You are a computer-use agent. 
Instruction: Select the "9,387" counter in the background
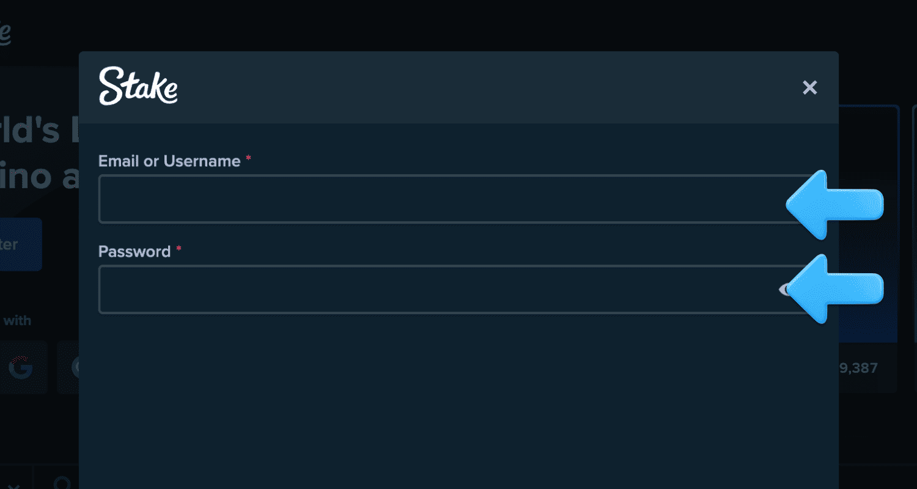(859, 368)
